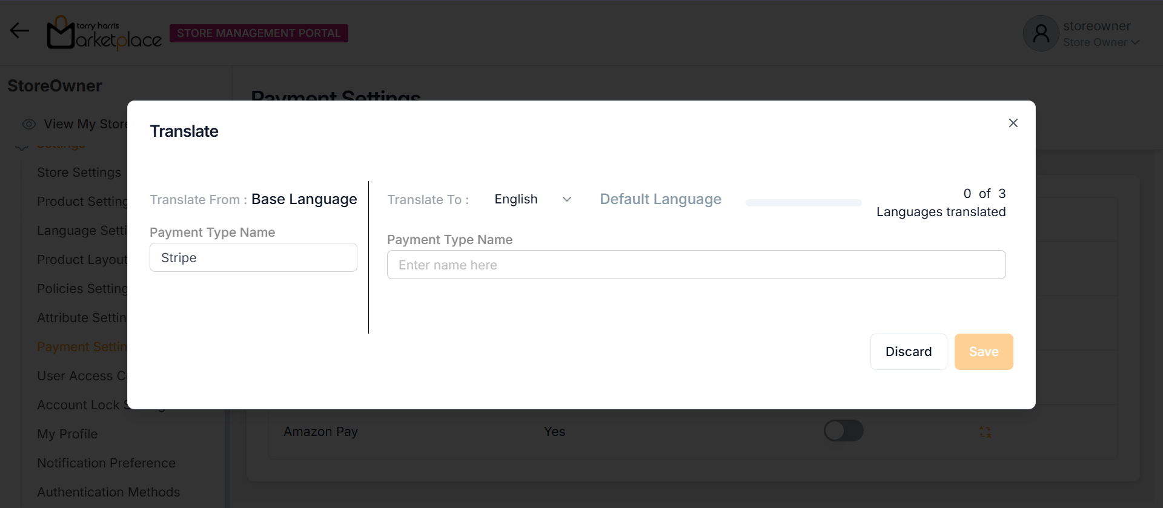
Task: Open Notification Preference in sidebar
Action: point(106,463)
